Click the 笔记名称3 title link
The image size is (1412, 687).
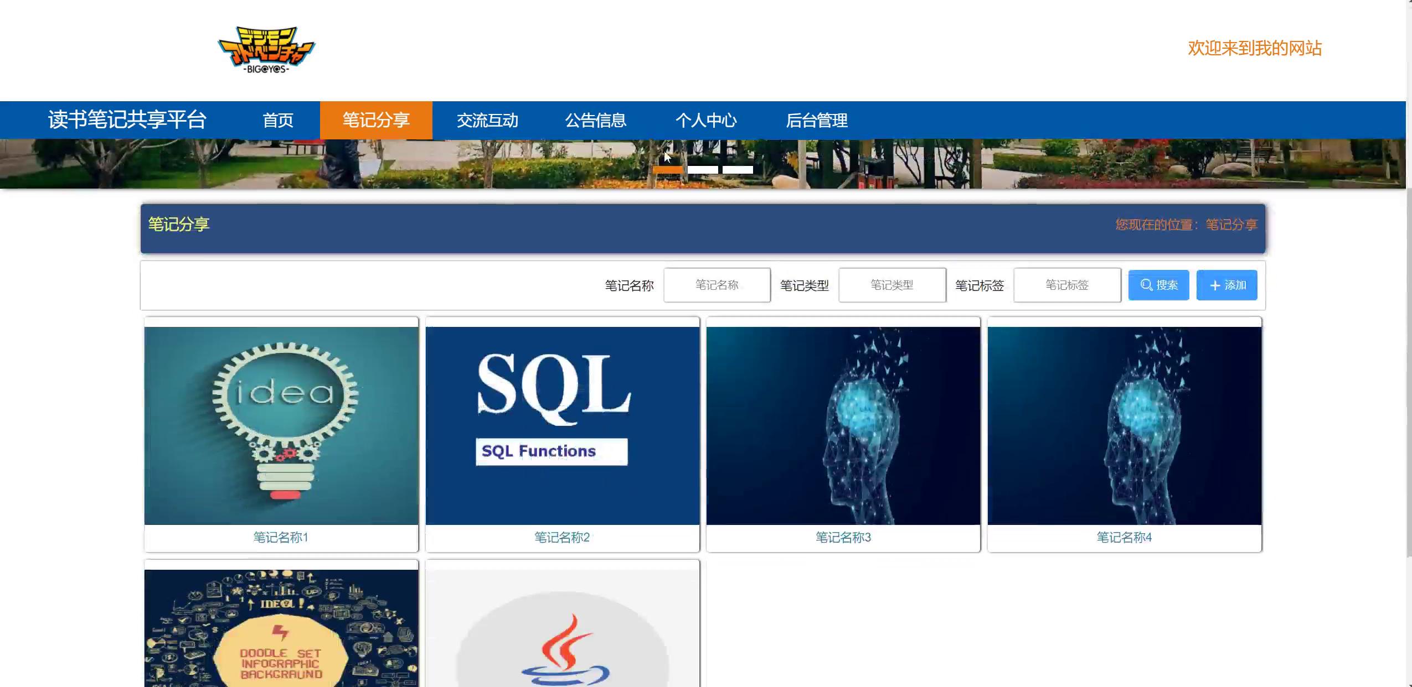pos(843,537)
